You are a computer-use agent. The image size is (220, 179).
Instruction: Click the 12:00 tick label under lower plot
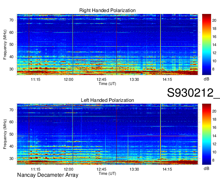pos(69,169)
